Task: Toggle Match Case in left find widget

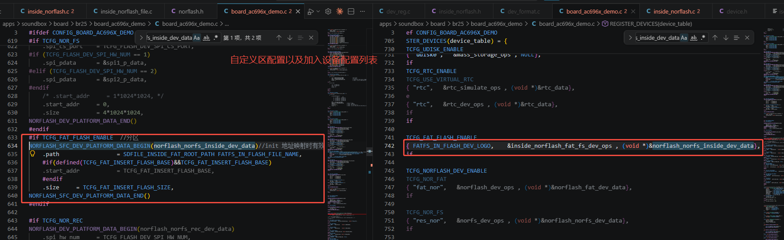Action: (x=196, y=38)
